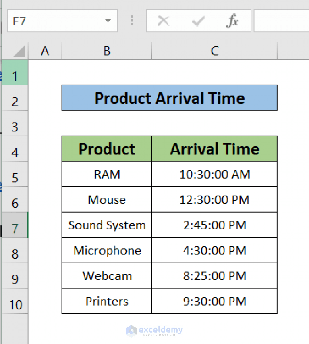Click inside the formula bar input area
Image resolution: width=309 pixels, height=344 pixels.
(282, 21)
